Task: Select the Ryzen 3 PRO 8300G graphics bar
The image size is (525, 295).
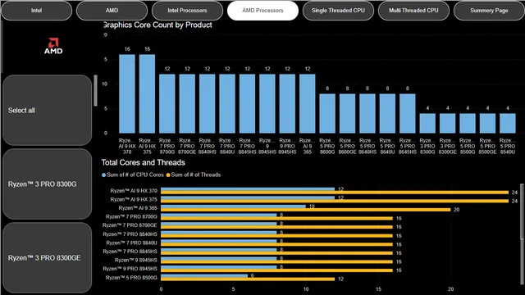Action: pyautogui.click(x=427, y=124)
